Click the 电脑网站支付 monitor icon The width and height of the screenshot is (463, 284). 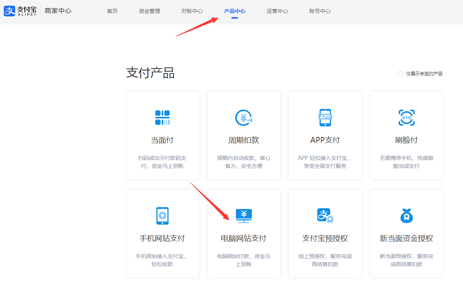point(244,216)
